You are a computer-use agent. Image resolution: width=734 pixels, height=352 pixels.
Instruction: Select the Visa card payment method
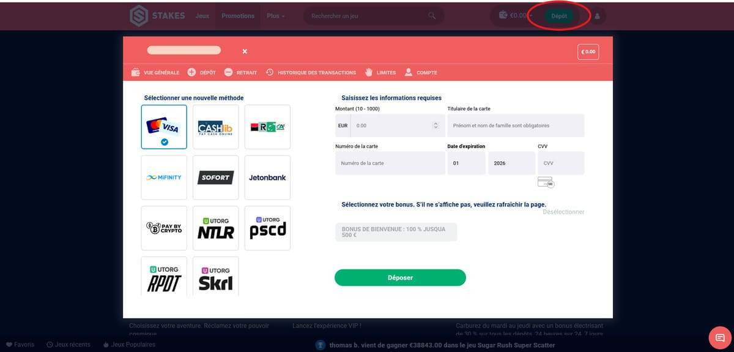click(x=164, y=127)
